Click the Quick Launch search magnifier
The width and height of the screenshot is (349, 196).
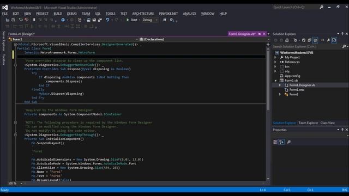tap(321, 7)
